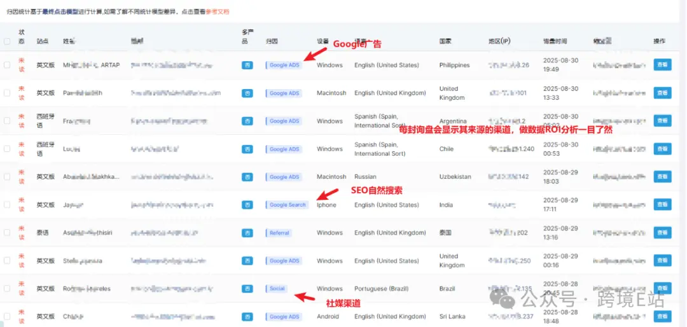Image resolution: width=687 pixels, height=327 pixels.
Task: Click the Portuguese (Brazil) language cell
Action: 381,288
